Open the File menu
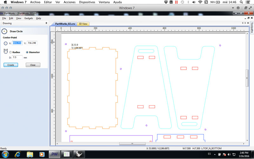The width and height of the screenshot is (254, 159). [x=4, y=18]
